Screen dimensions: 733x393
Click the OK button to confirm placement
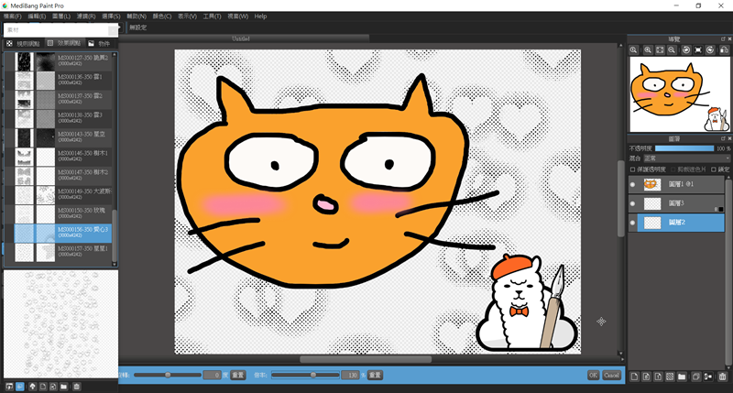593,375
